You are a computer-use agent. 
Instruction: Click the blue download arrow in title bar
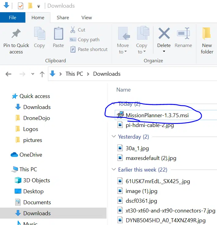pyautogui.click(x=6, y=5)
